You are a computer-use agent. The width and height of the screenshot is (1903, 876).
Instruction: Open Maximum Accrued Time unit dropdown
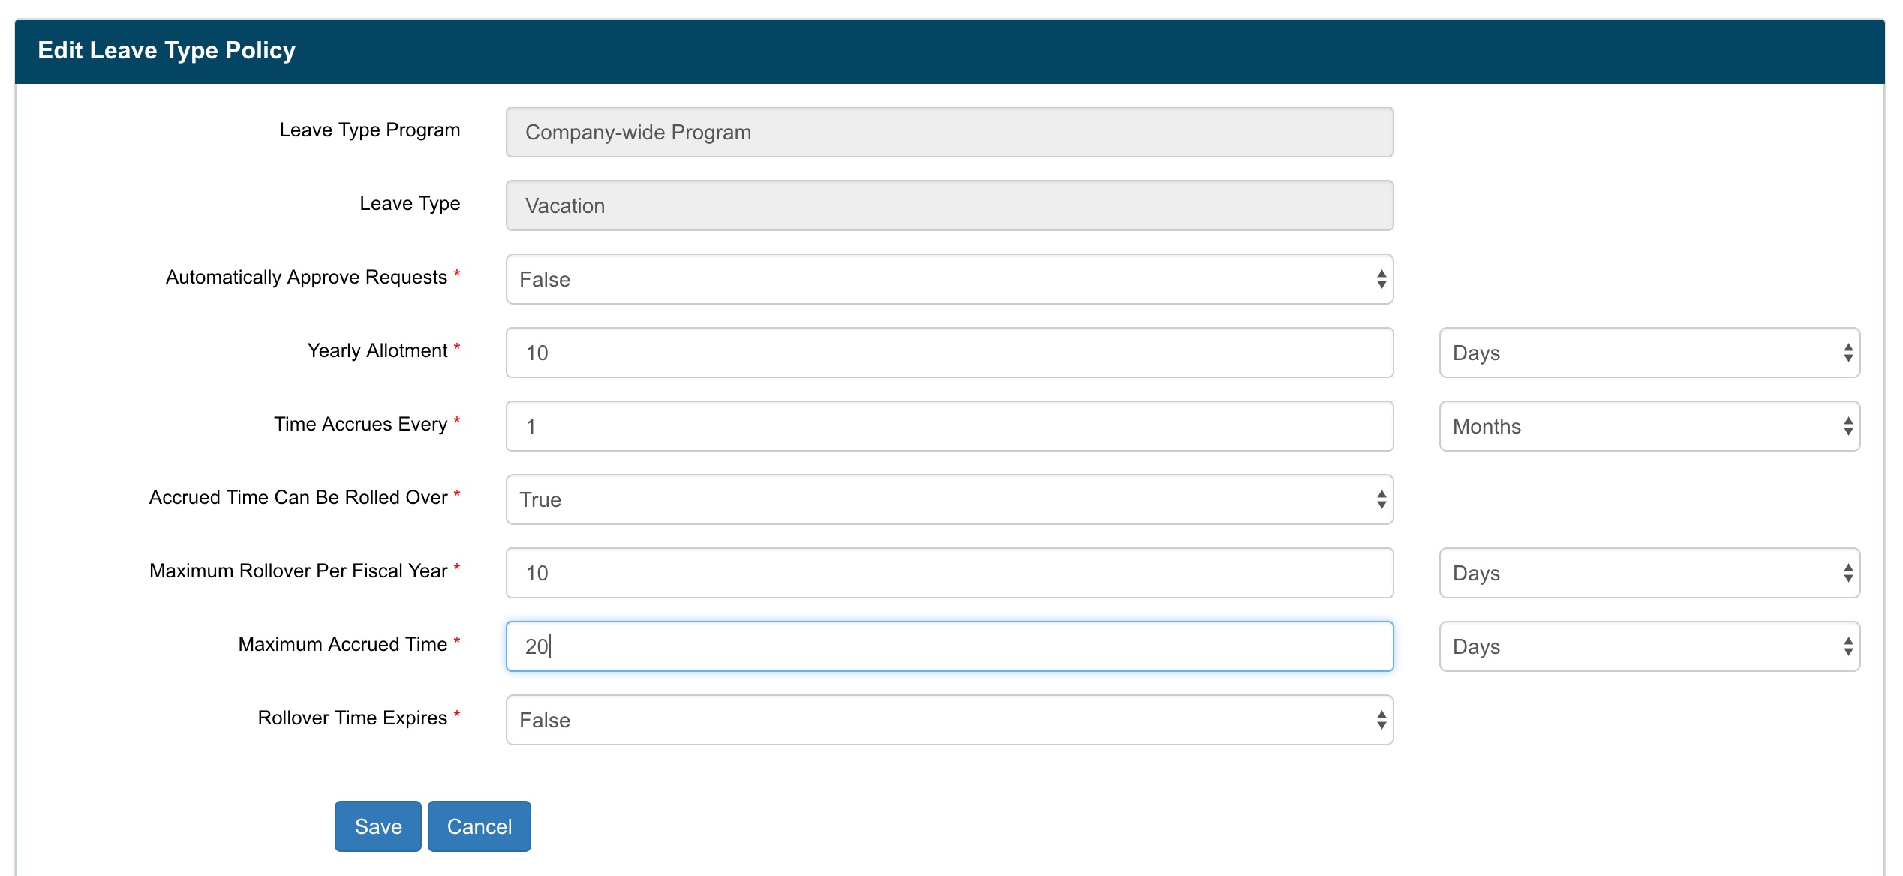(1649, 646)
